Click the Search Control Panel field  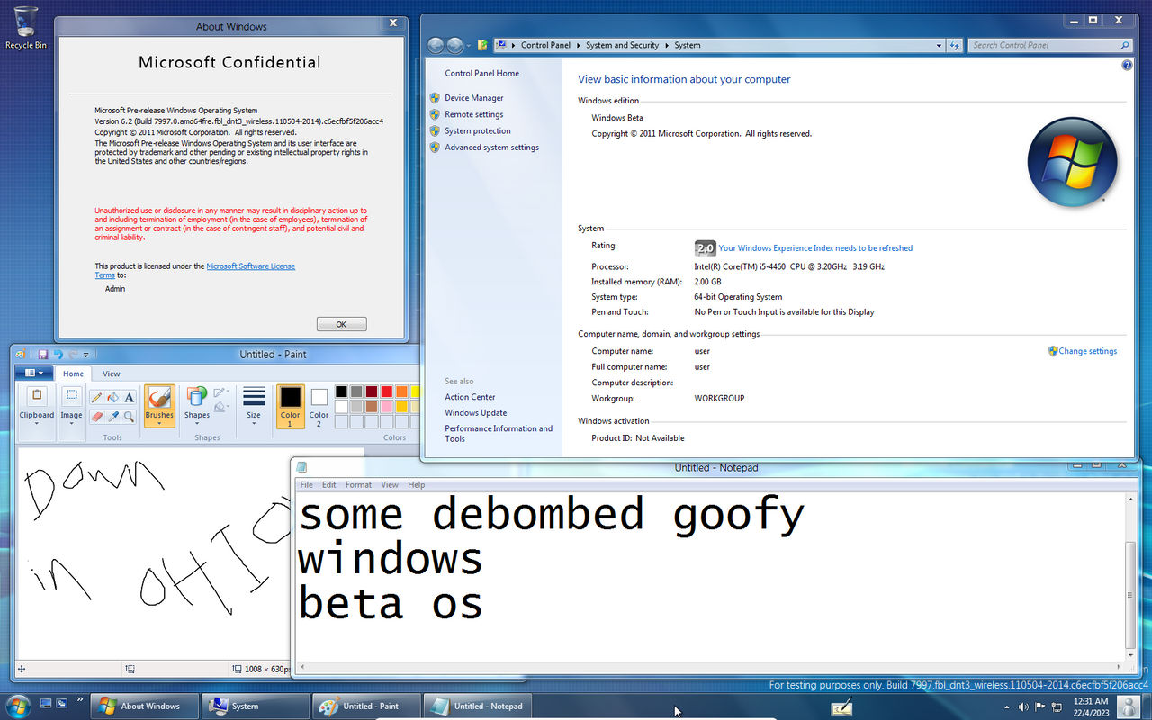tap(1049, 45)
